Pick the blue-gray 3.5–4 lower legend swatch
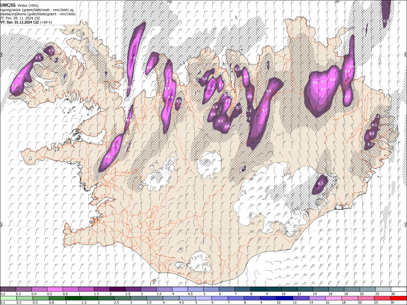The image size is (407, 305). pos(155,298)
